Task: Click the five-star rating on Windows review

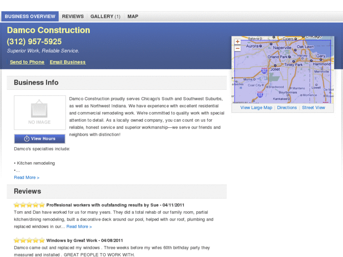Action: [29, 240]
